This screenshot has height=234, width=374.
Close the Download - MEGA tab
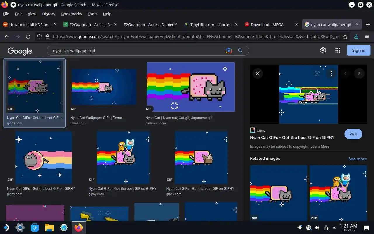coord(297,25)
